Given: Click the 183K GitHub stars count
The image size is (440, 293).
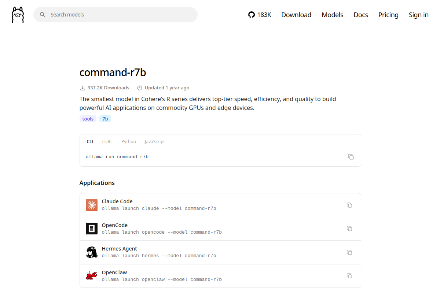Looking at the screenshot, I should 264,15.
